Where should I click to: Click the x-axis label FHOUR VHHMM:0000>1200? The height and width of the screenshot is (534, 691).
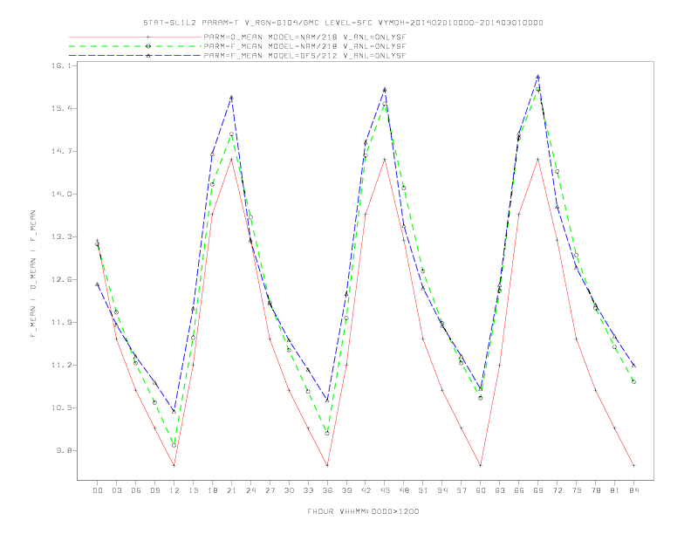point(363,511)
